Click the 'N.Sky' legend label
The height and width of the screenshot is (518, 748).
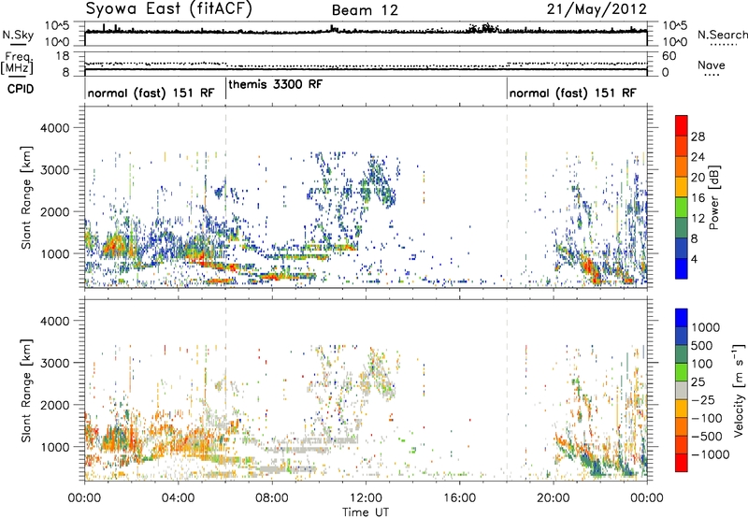(x=18, y=35)
